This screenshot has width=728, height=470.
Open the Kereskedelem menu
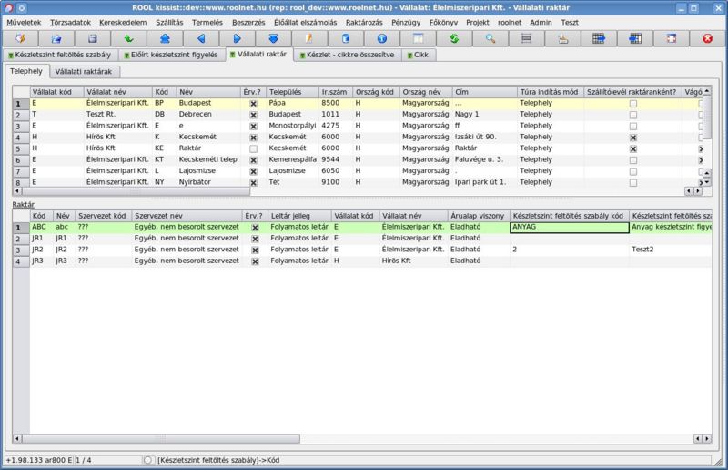[123, 21]
